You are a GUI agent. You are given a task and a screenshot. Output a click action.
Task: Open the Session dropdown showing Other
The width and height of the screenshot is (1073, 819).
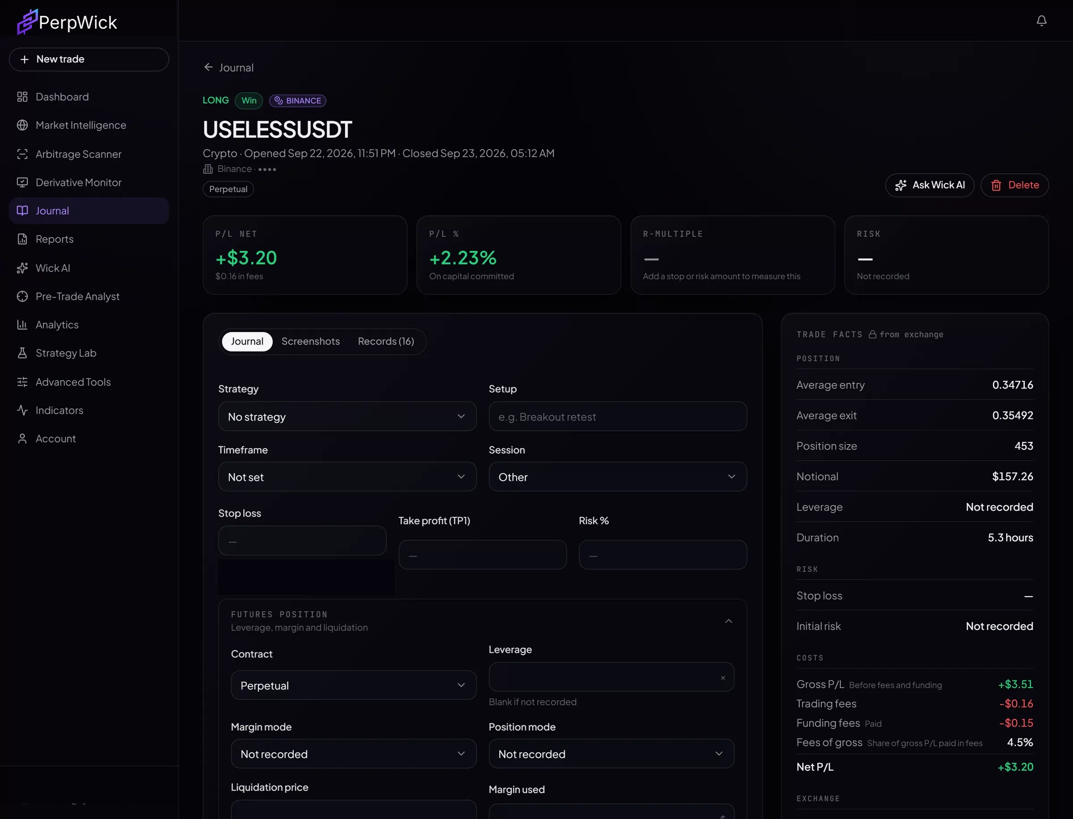[x=618, y=477]
